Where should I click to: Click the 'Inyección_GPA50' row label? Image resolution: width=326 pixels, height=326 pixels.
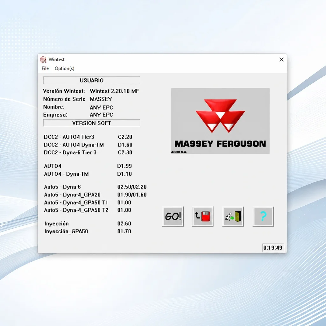click(x=66, y=231)
